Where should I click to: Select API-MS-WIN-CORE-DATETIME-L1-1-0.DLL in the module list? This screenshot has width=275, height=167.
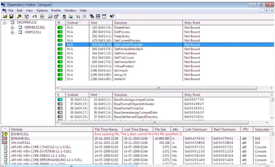[135, 151]
